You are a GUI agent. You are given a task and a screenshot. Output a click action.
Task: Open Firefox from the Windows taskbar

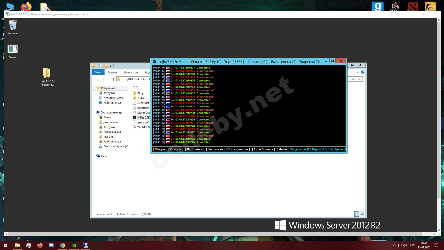point(40,245)
